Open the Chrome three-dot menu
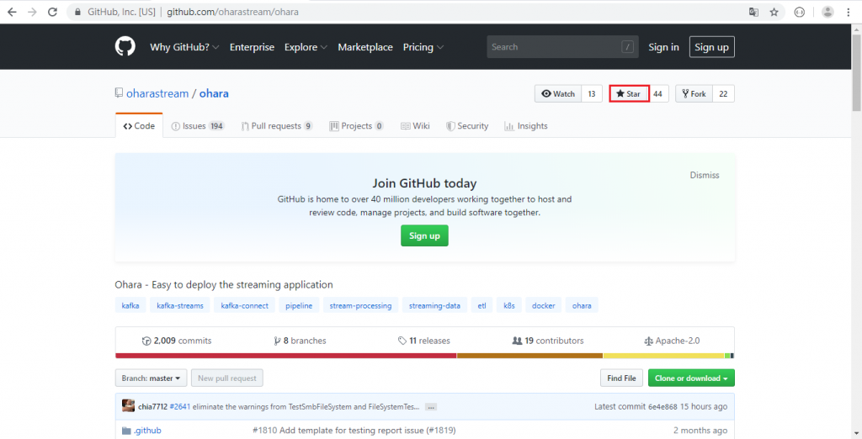This screenshot has height=439, width=862. pyautogui.click(x=849, y=12)
